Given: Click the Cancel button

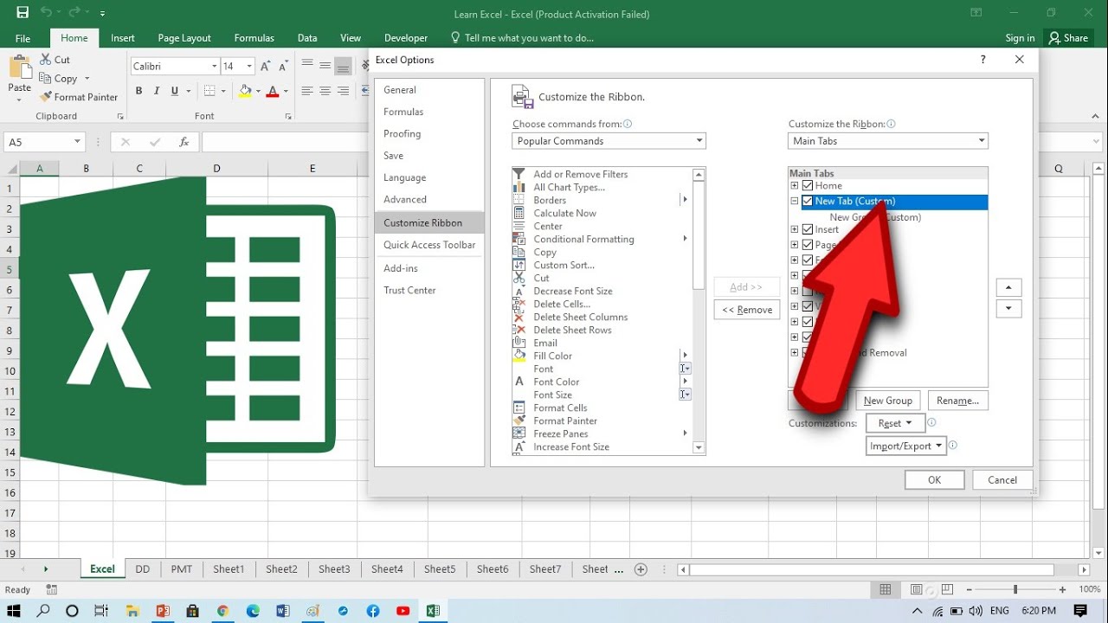Looking at the screenshot, I should click(x=1002, y=480).
